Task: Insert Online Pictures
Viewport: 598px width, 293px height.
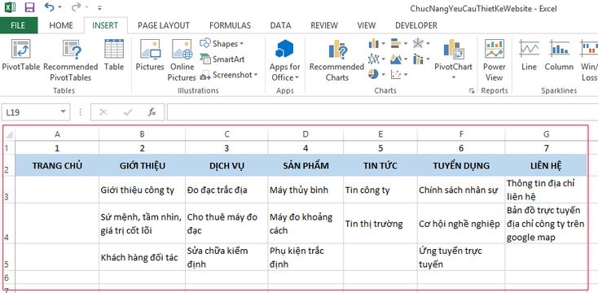Action: coord(182,60)
